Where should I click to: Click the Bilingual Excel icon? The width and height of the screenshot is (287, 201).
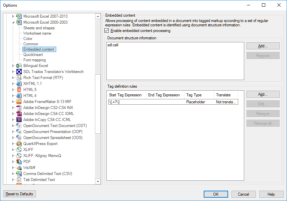pyautogui.click(x=19, y=66)
